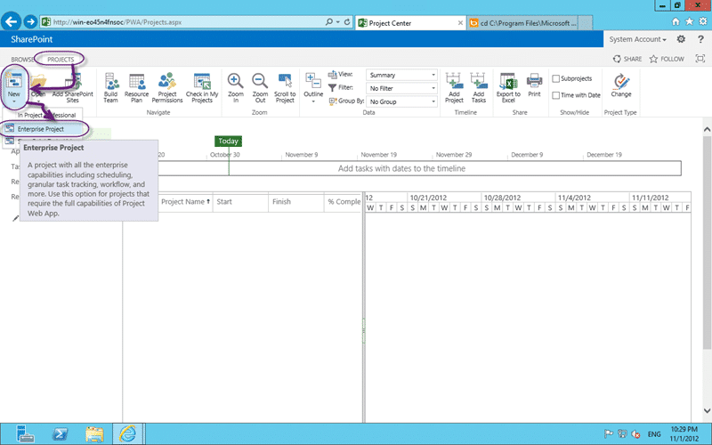Select Enterprise Project menu item
The image size is (712, 445).
click(43, 129)
